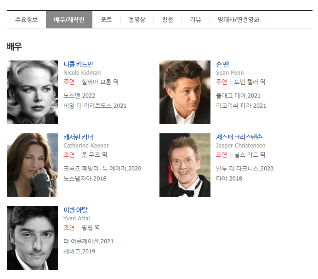Screen dimensions: 318x279
Task: Open the 동영상 tab
Action: (137, 20)
